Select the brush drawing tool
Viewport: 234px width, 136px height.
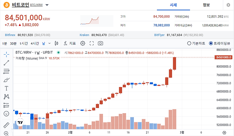click(x=7, y=80)
